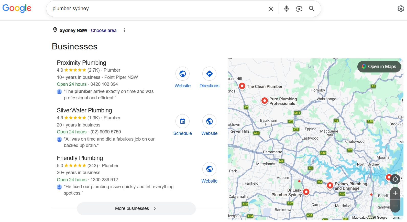Click Friendly Plumbing (343) reviews rating
The width and height of the screenshot is (407, 222).
[93, 166]
